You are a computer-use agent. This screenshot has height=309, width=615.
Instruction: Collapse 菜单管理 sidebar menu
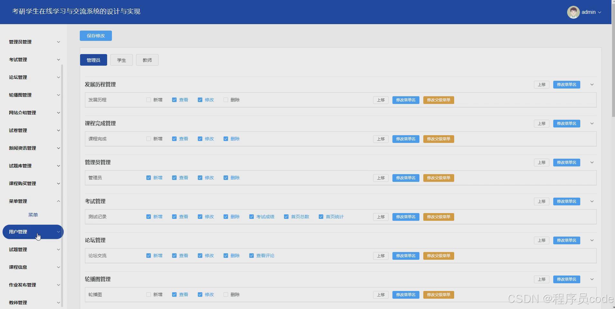pos(33,201)
